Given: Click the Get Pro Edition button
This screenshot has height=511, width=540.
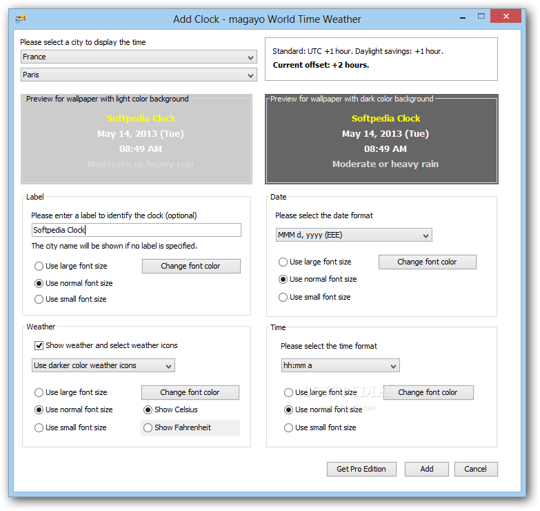Looking at the screenshot, I should [361, 469].
